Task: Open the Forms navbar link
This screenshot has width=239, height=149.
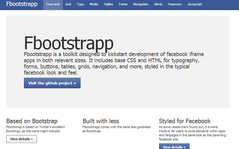Action: pyautogui.click(x=123, y=5)
